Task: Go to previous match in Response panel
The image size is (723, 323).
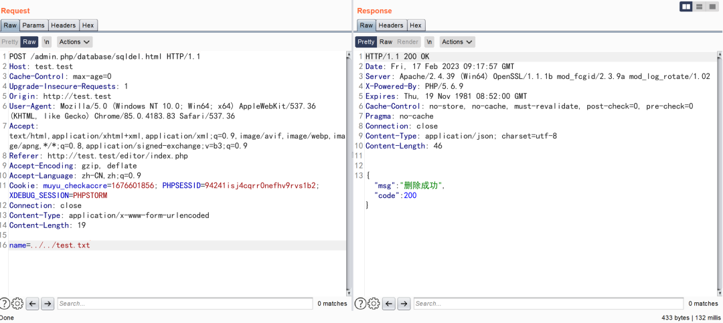Action: point(389,303)
